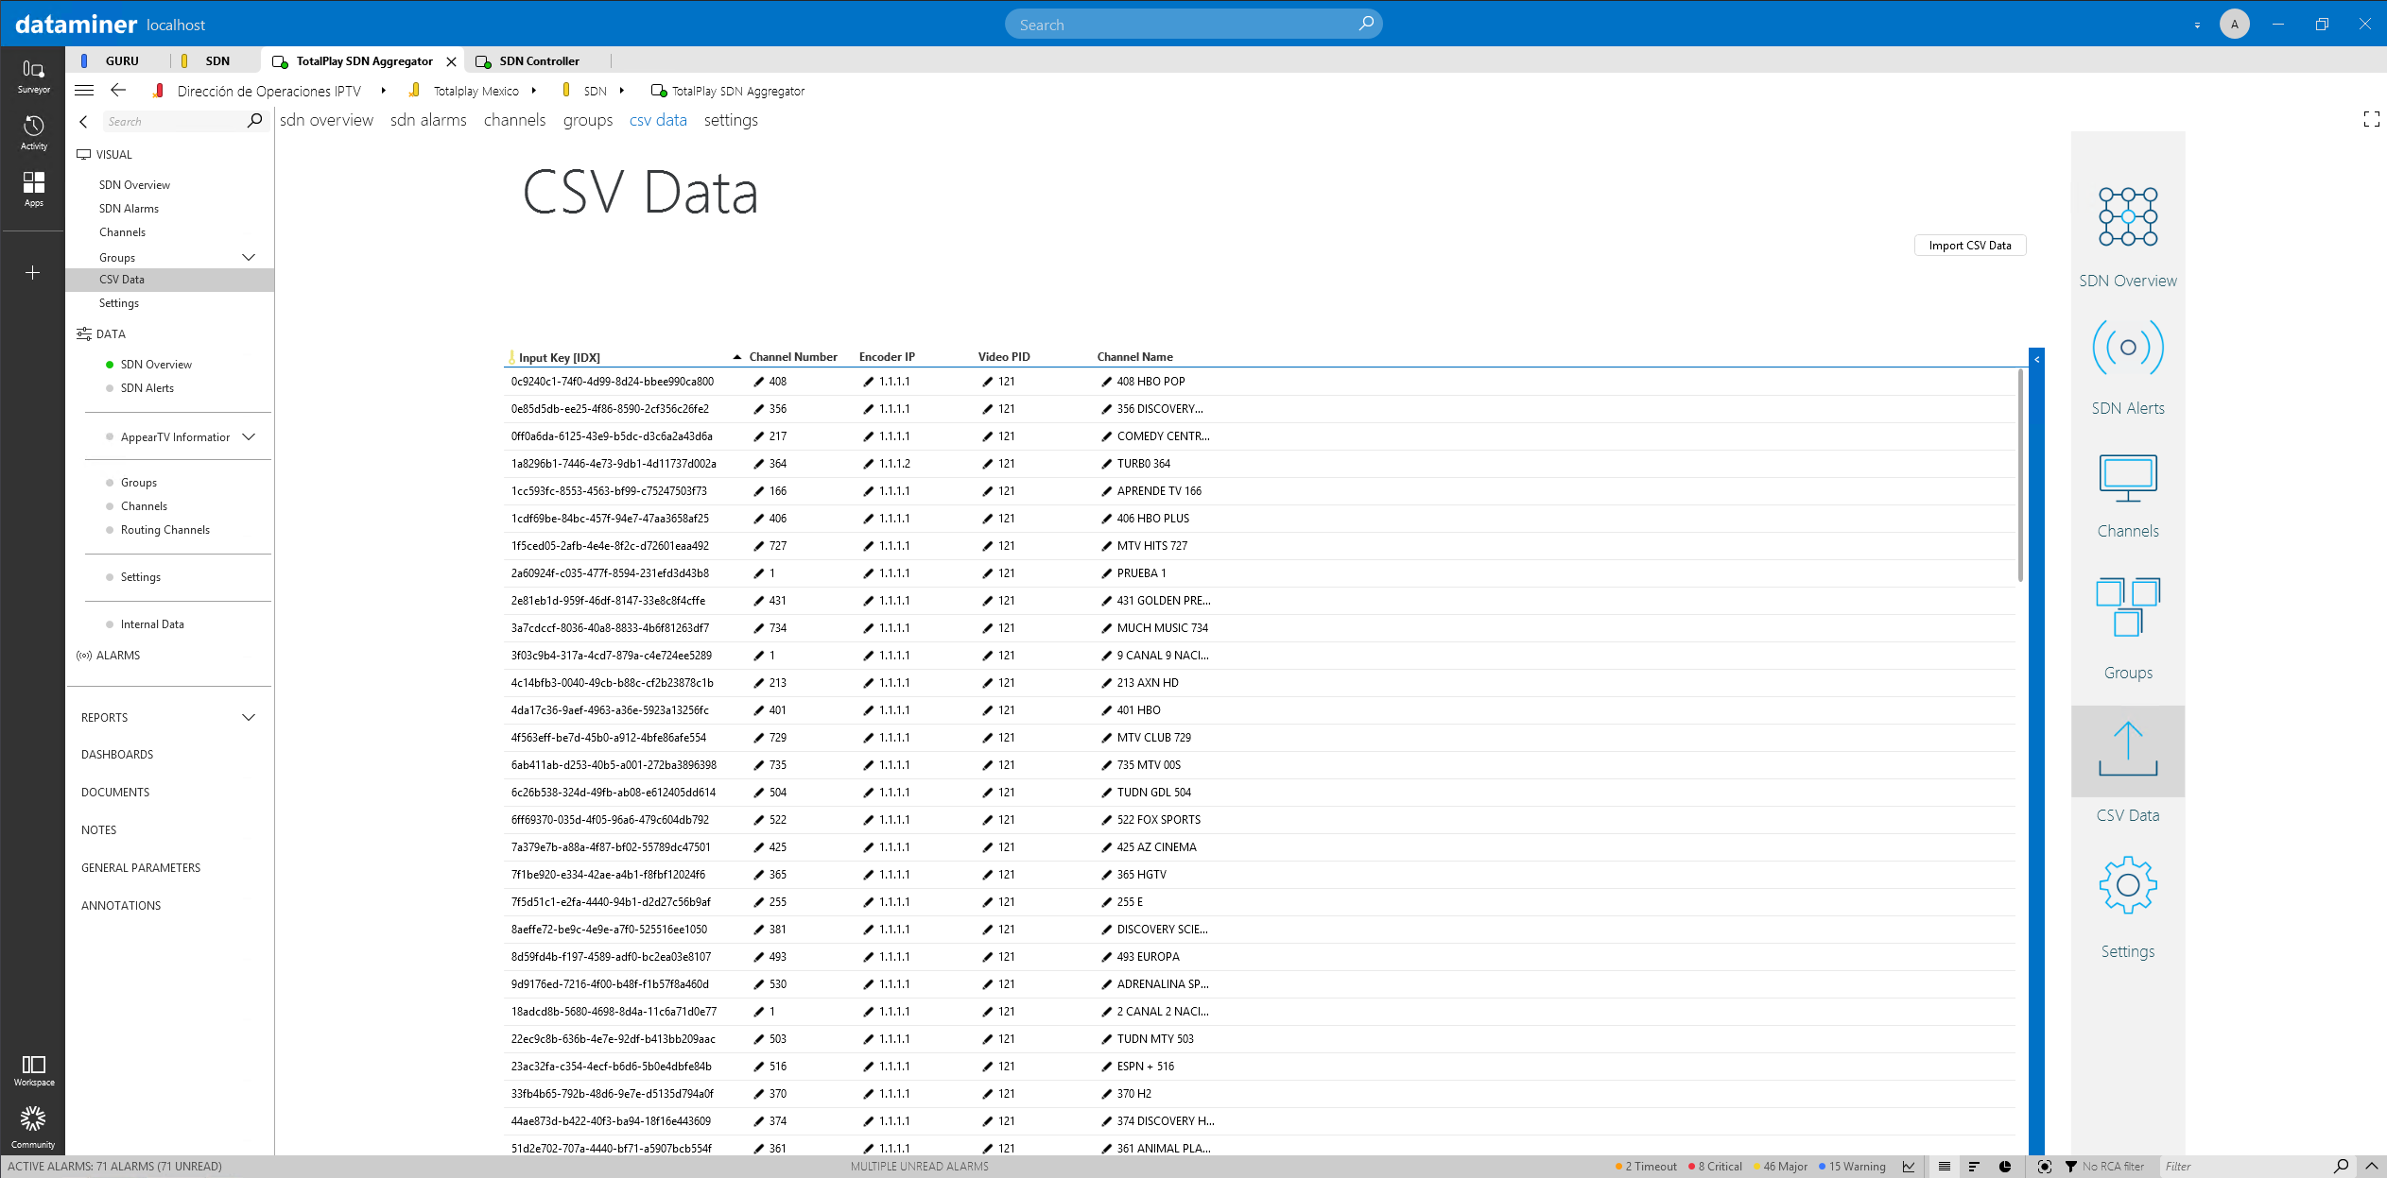Expand the Groups item in sidebar

coord(249,257)
